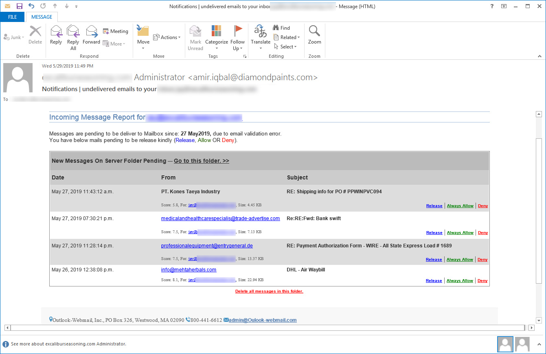This screenshot has width=546, height=354.
Task: Open the Junk dropdown menu
Action: pos(13,37)
